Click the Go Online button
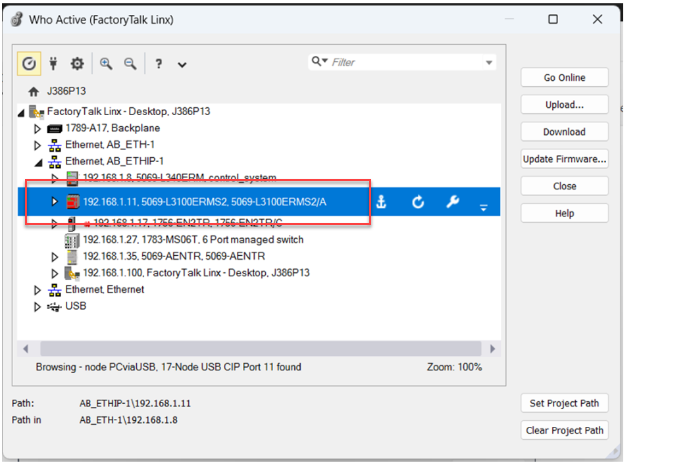 pos(564,77)
